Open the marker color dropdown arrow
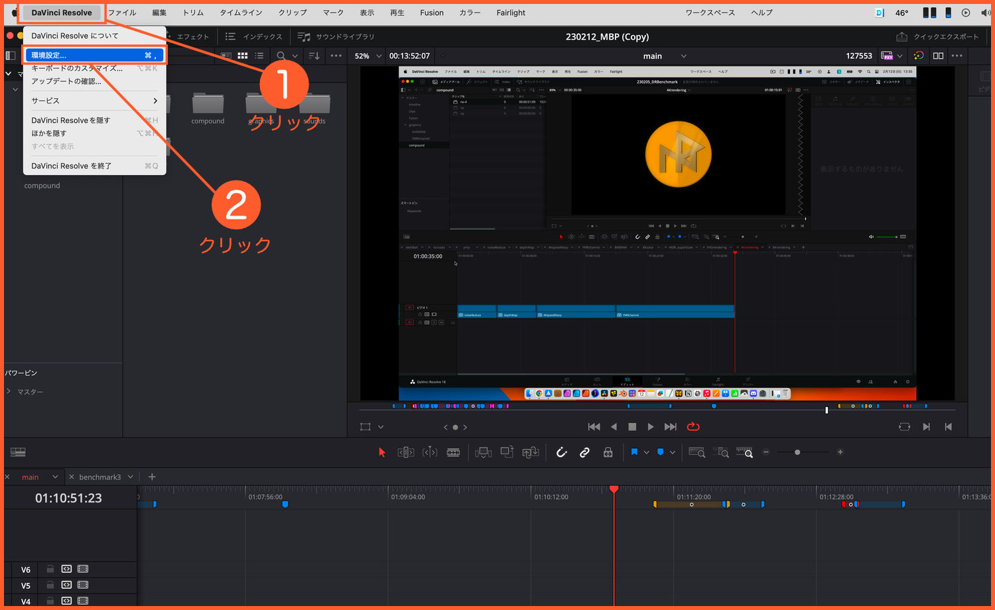995x610 pixels. tap(672, 453)
